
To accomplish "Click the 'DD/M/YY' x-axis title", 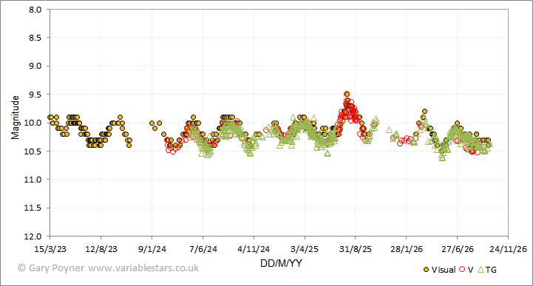I will point(281,263).
